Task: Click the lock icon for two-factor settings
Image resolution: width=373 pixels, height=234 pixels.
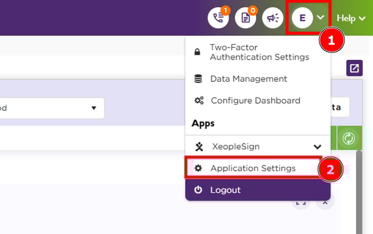Action: (197, 52)
